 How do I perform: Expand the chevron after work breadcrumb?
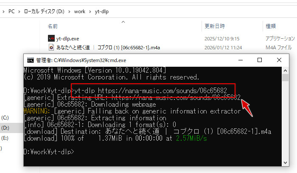pyautogui.click(x=90, y=12)
